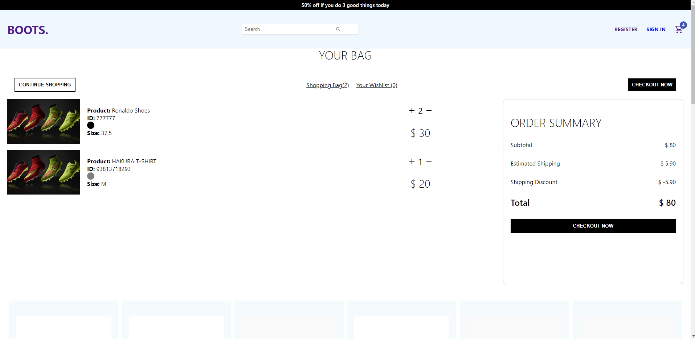Click the cart item count badge

(x=683, y=25)
